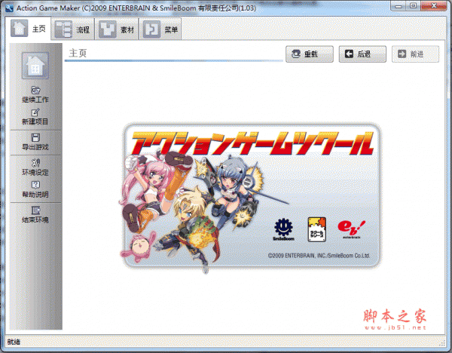452x353 pixels.
Task: Click 继续工作 (Continue work) folder icon
Action: (35, 91)
